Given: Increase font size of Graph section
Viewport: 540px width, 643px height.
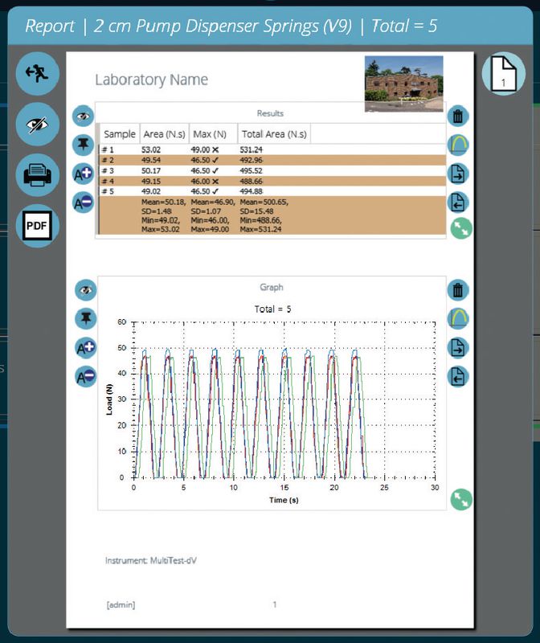Looking at the screenshot, I should coord(85,348).
